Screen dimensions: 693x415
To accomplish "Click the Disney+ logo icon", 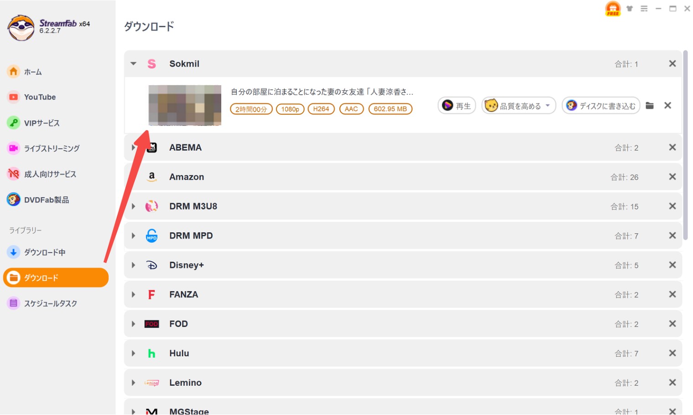I will [x=151, y=265].
